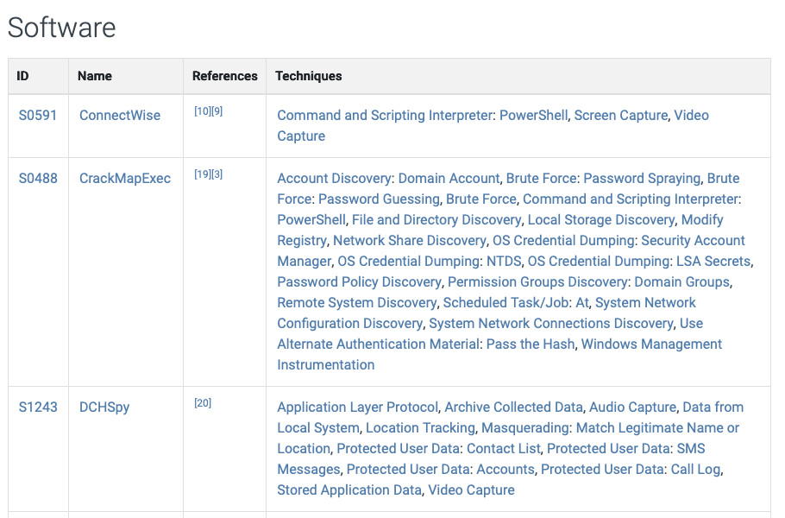This screenshot has height=518, width=785.
Task: Select the Location Tracking technique
Action: 420,427
